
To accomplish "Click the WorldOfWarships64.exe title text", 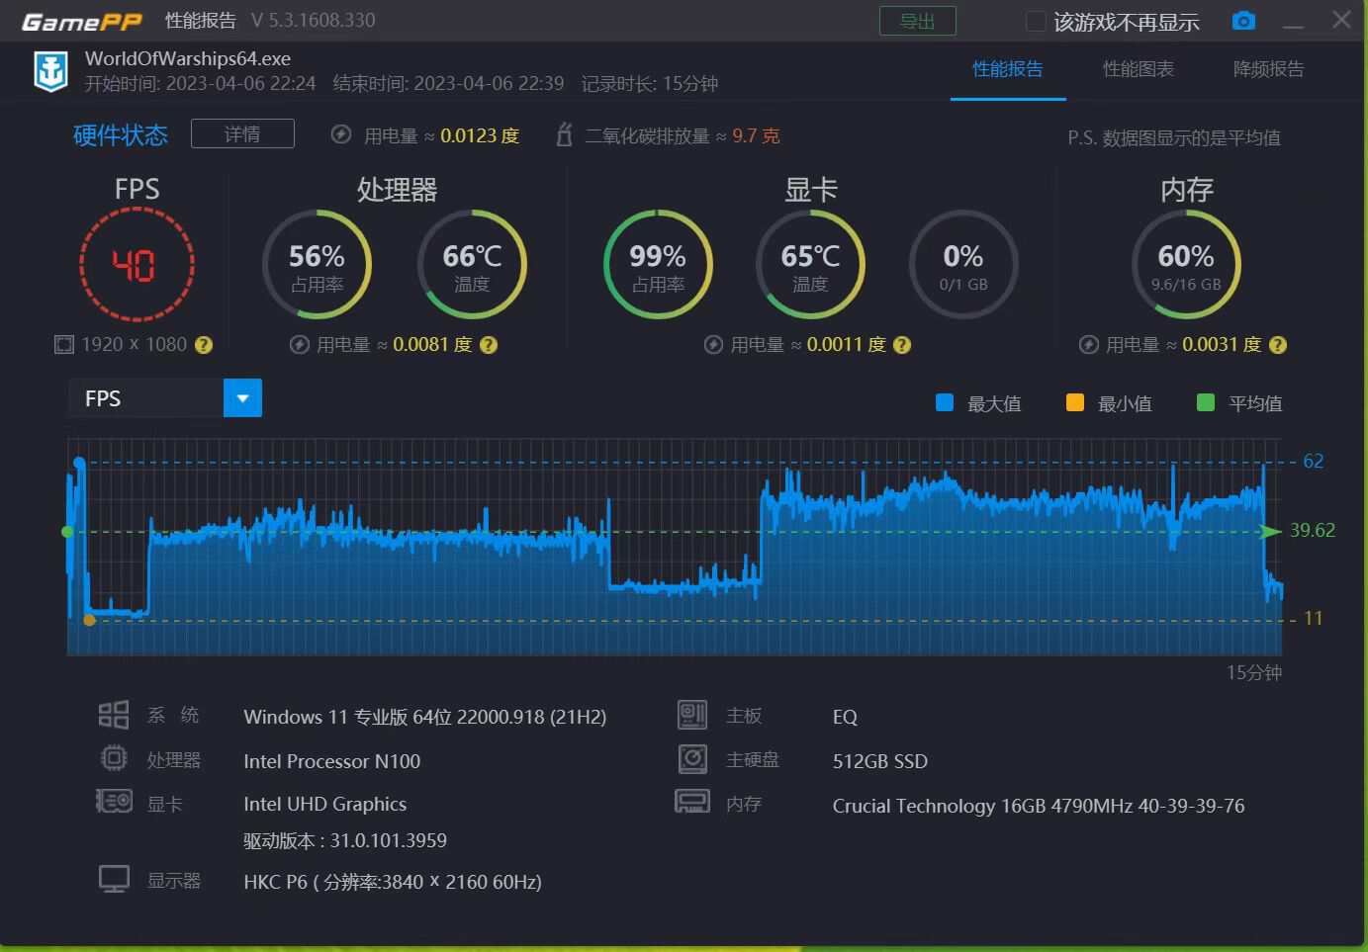I will 188,58.
